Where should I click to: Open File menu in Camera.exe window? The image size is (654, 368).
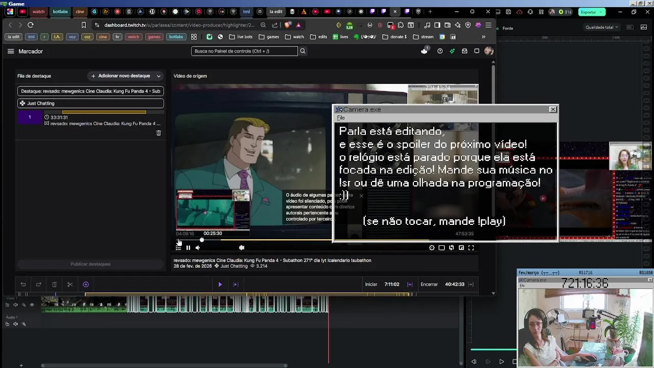click(341, 118)
